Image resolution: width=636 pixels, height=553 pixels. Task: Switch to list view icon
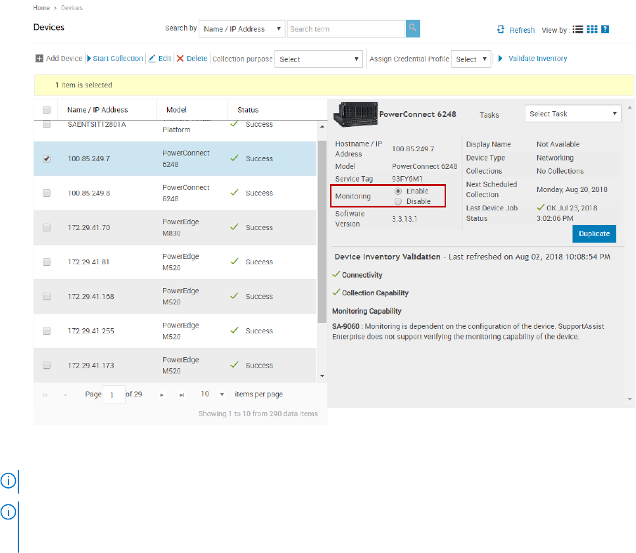tap(577, 29)
